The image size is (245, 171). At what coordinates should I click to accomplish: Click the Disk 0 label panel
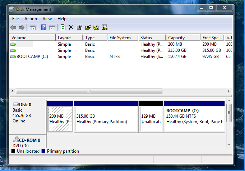coord(28,117)
